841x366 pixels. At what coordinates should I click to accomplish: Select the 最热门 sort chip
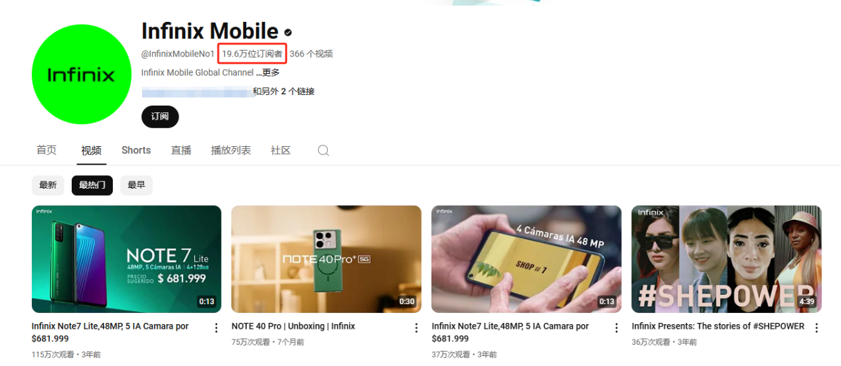pyautogui.click(x=92, y=185)
